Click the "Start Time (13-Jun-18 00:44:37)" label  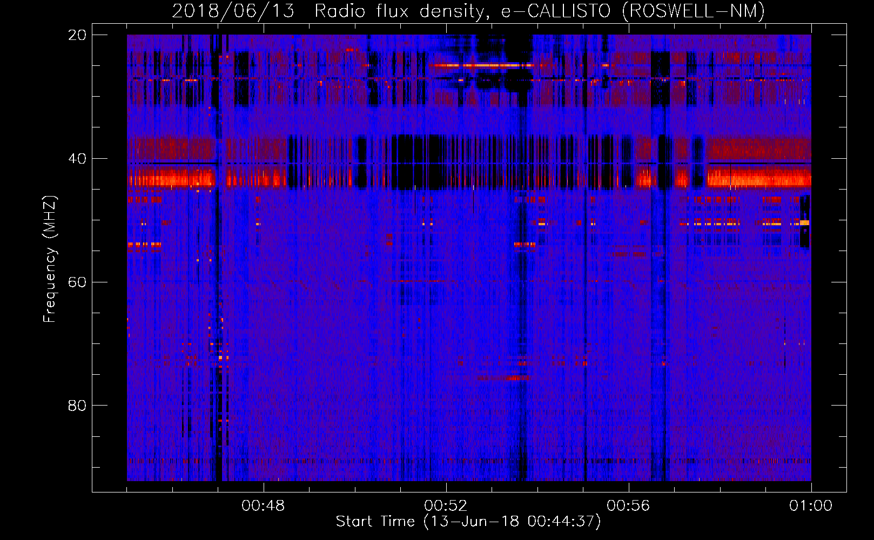(x=468, y=522)
